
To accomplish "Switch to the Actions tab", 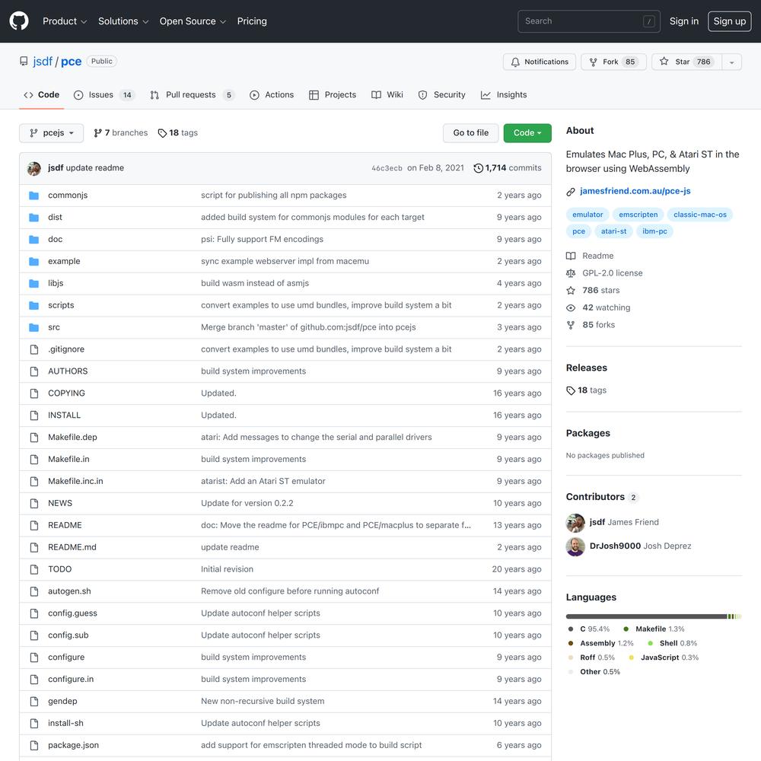I will click(272, 94).
